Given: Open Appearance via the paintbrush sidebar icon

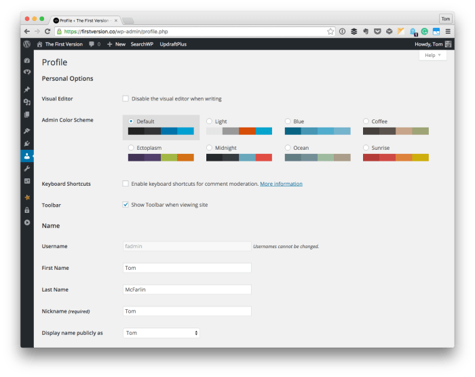Looking at the screenshot, I should tap(27, 131).
